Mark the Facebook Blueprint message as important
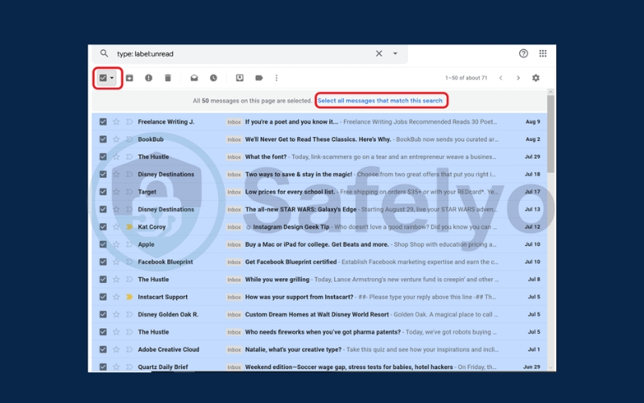Viewport: 644px width, 403px height. point(130,262)
